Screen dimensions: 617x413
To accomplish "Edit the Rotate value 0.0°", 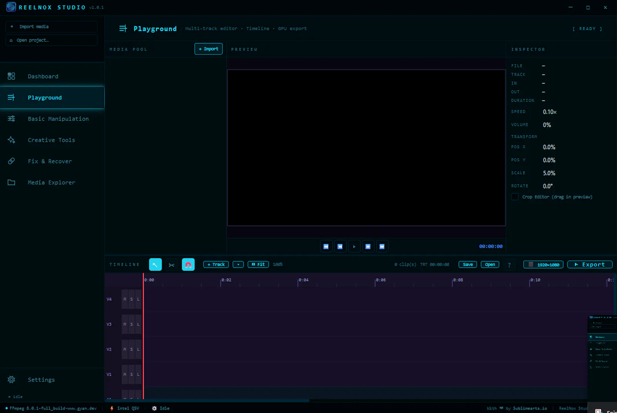I will click(x=548, y=186).
